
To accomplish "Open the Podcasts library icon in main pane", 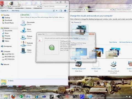I will click(x=23, y=44).
